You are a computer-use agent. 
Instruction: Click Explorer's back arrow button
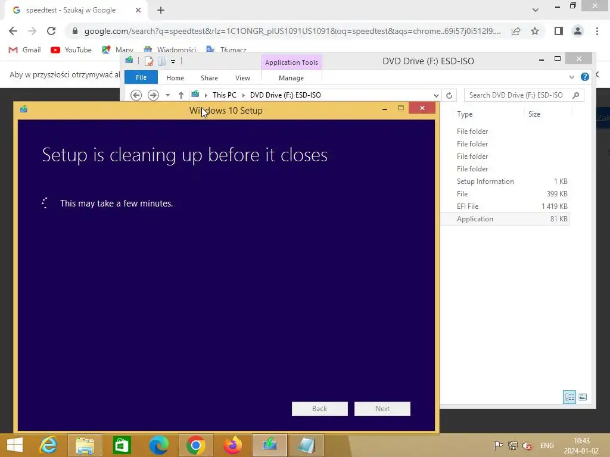pyautogui.click(x=136, y=95)
